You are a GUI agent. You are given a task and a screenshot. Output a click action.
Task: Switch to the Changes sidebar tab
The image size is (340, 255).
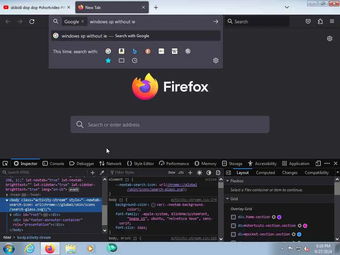tap(290, 173)
